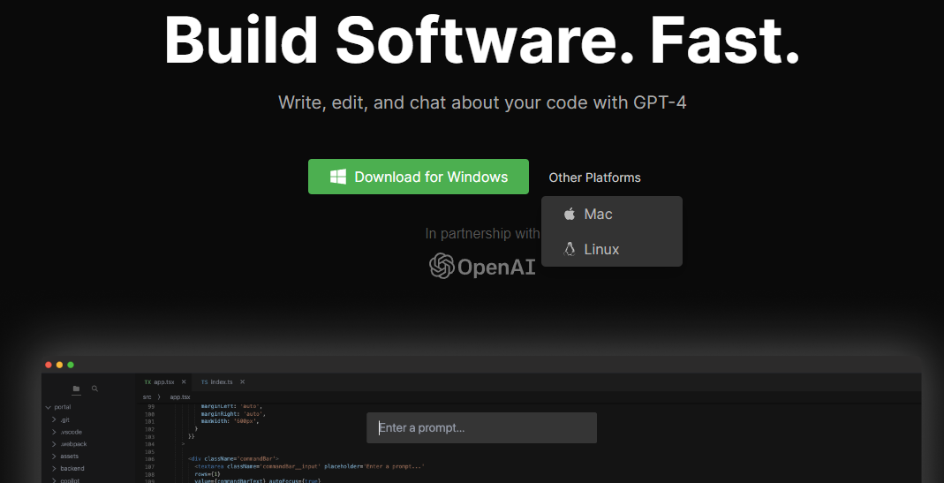The height and width of the screenshot is (483, 944).
Task: Click the search magnifier icon in editor sidebar
Action: (x=95, y=389)
